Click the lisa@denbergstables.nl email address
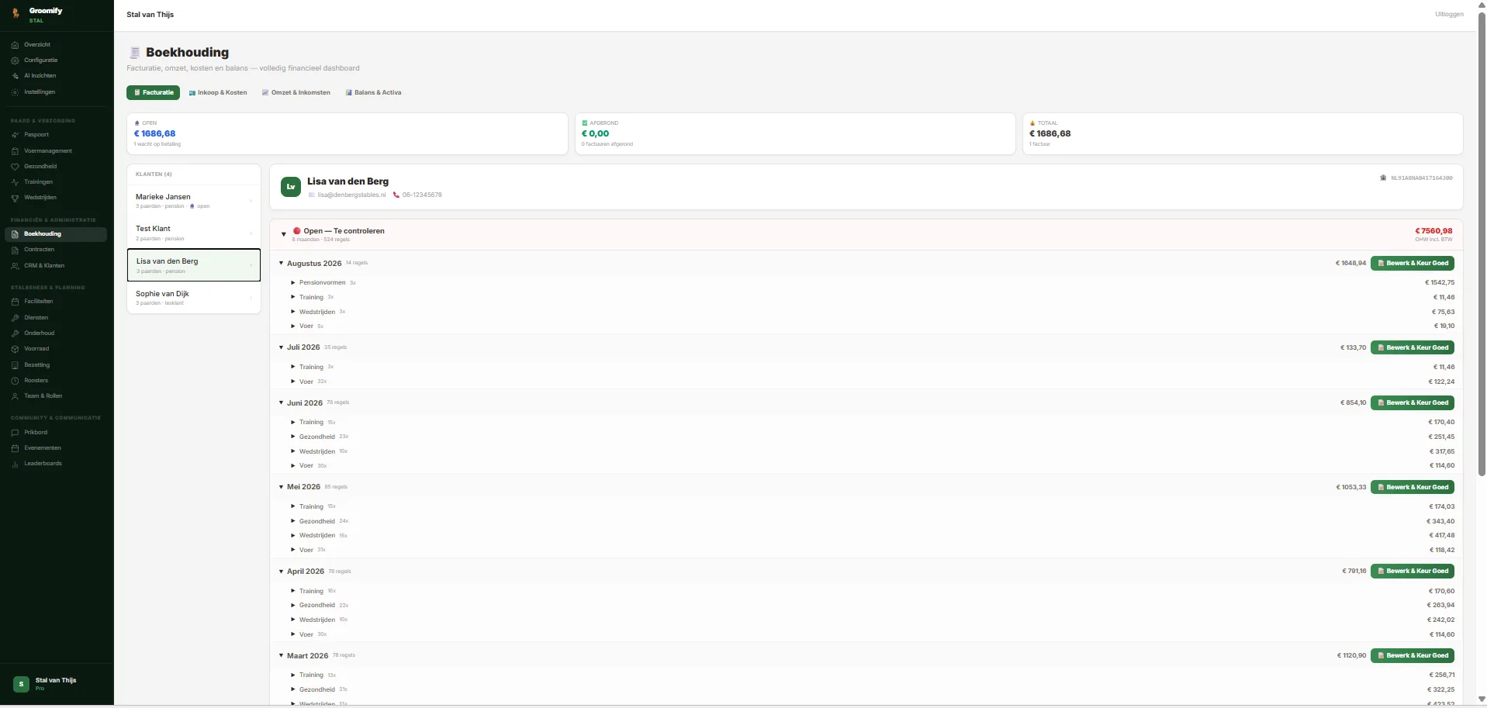 point(351,195)
